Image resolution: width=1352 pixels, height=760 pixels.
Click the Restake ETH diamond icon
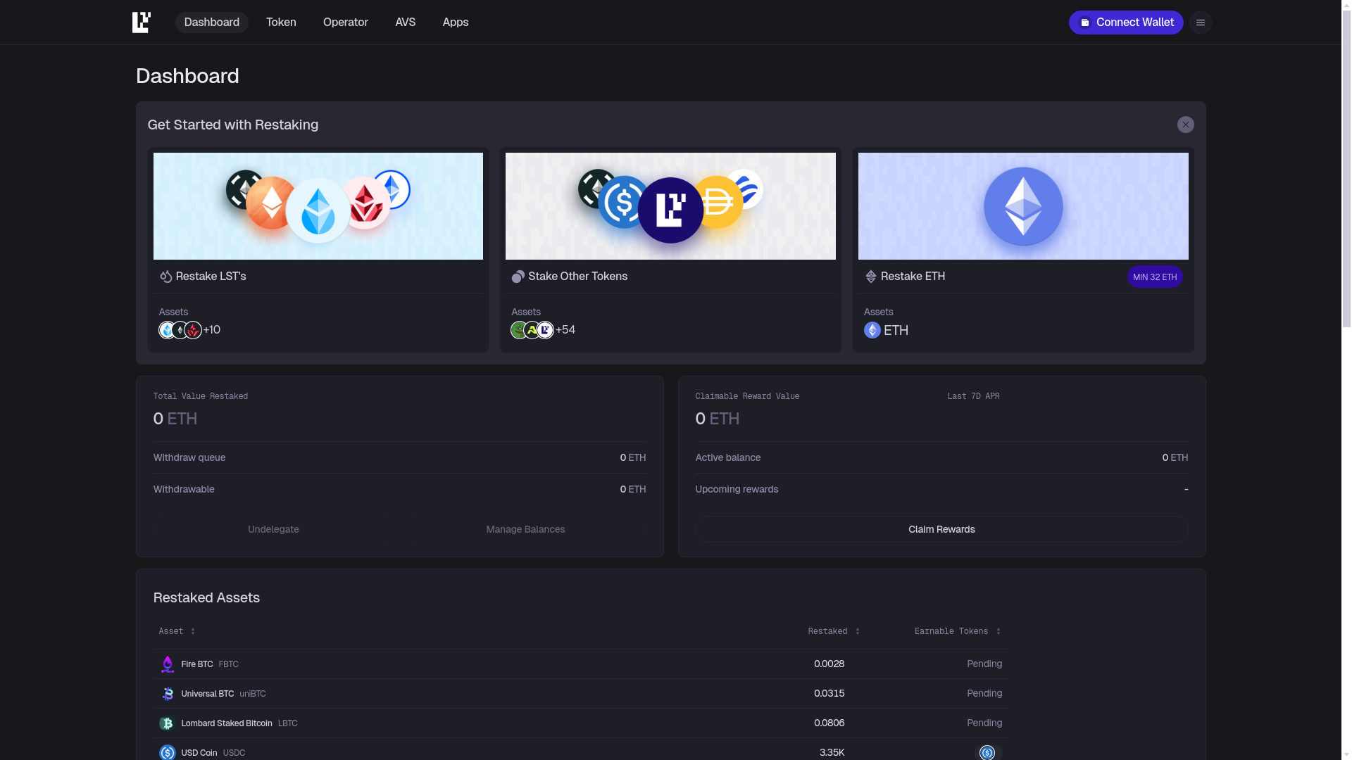[871, 277]
